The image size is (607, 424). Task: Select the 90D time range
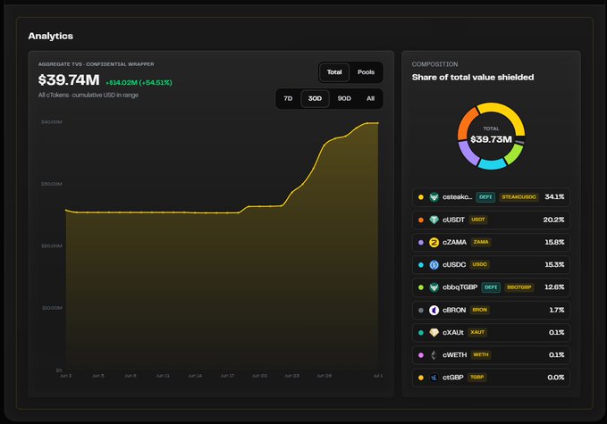point(344,98)
